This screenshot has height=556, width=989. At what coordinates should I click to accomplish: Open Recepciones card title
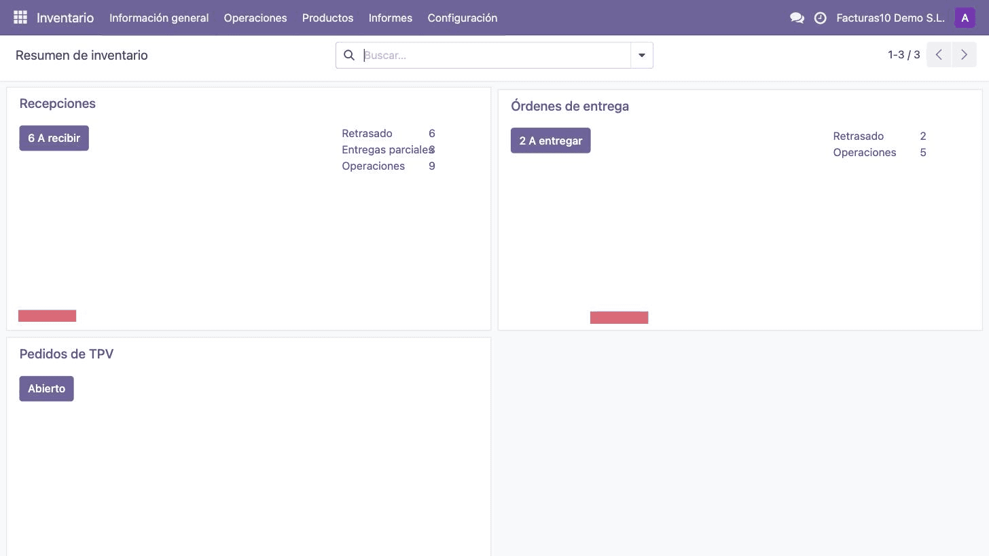[58, 103]
